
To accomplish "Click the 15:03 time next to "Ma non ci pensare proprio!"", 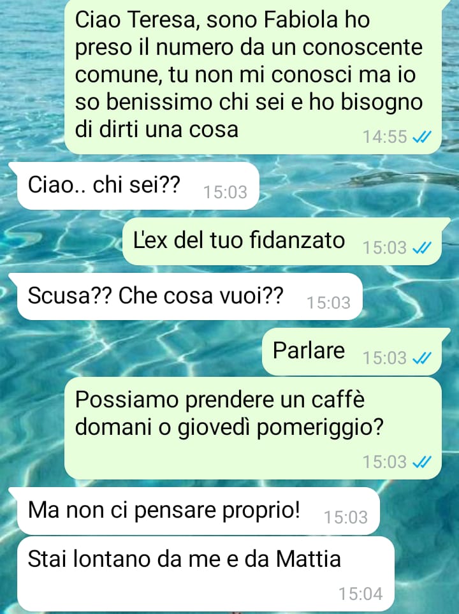I will click(346, 517).
